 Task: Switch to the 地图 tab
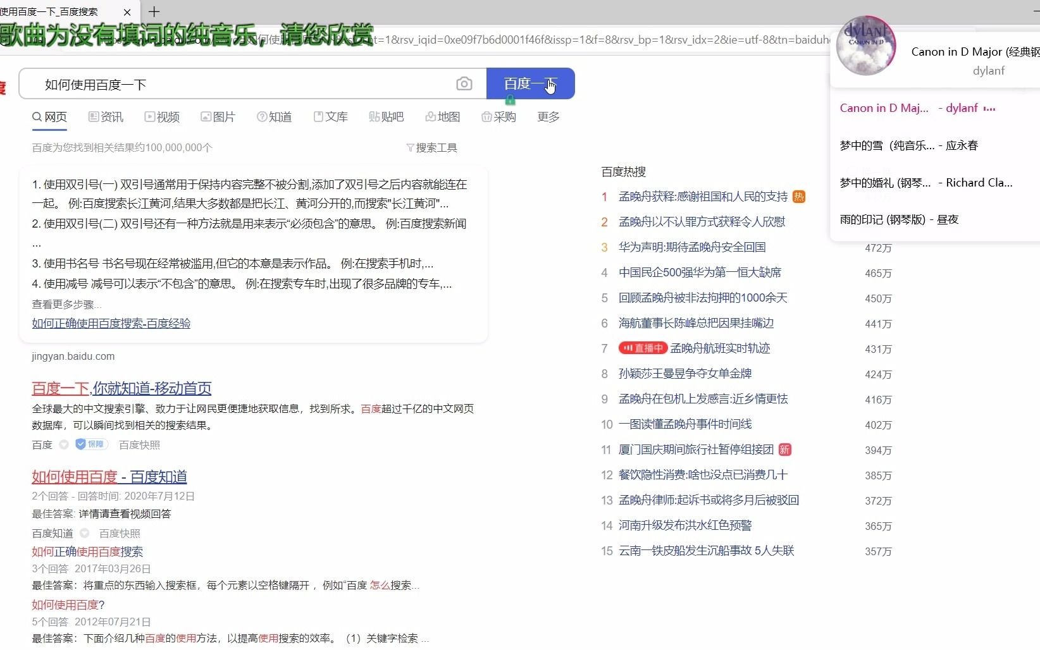tap(442, 117)
